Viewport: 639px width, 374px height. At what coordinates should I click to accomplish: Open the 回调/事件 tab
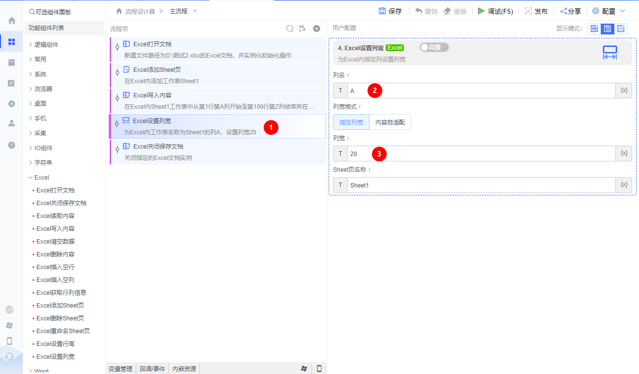click(152, 369)
